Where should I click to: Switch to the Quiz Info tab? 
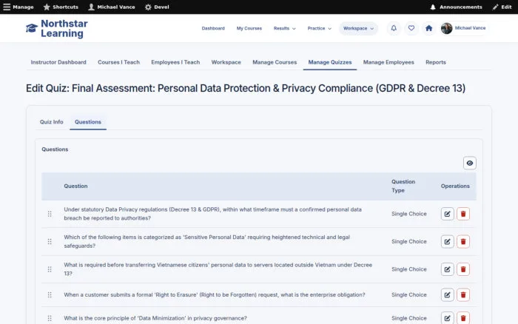pos(52,122)
